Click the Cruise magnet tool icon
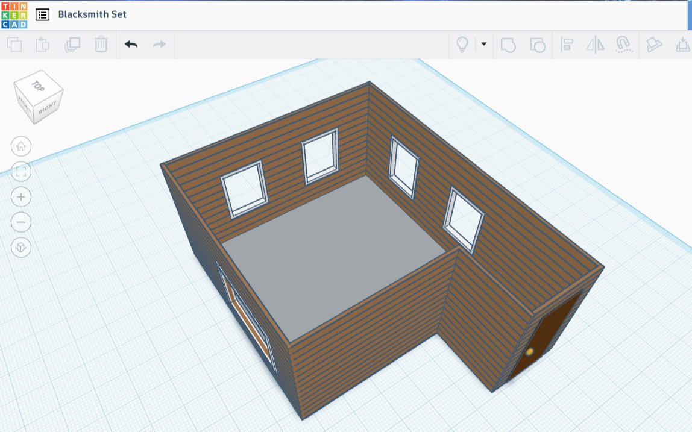The width and height of the screenshot is (692, 432). 623,45
